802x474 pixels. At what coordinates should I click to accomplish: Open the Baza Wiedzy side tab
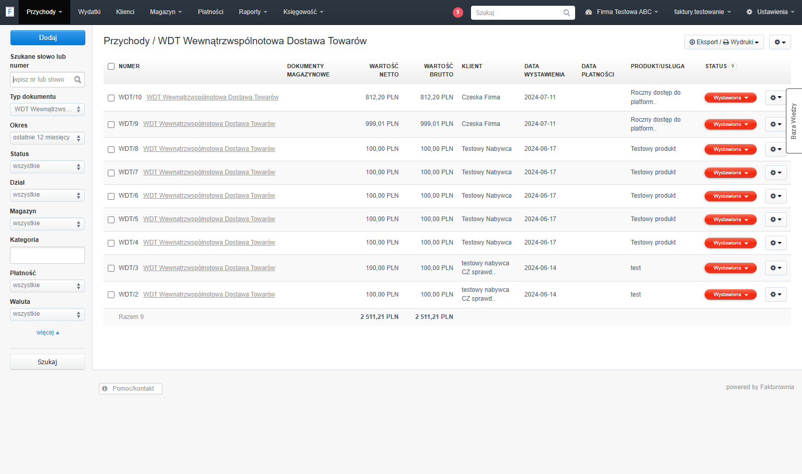(x=794, y=121)
